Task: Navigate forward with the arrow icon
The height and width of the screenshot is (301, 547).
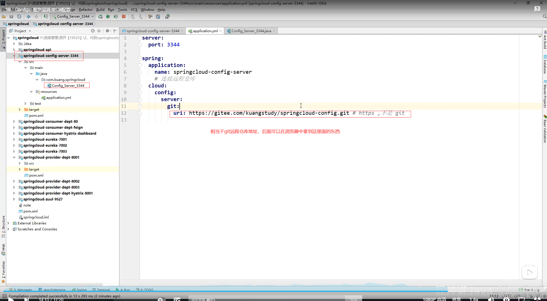Action: pos(36,17)
